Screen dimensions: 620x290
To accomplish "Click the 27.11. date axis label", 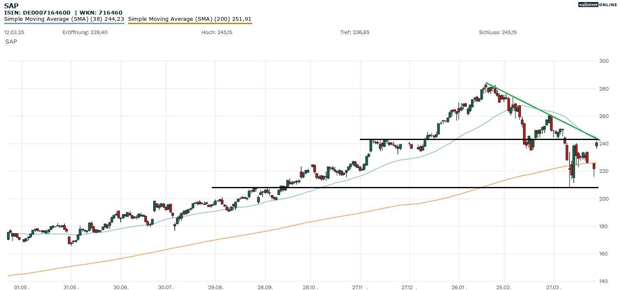I will pyautogui.click(x=360, y=287).
